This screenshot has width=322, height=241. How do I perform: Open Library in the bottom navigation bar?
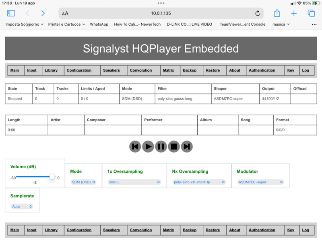[51, 230]
